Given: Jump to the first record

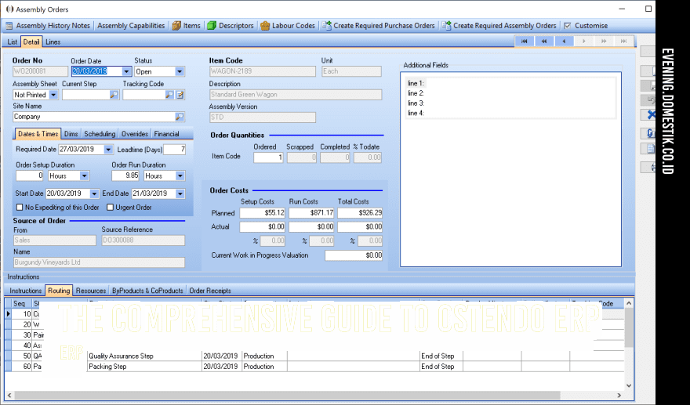Looking at the screenshot, I should 525,41.
